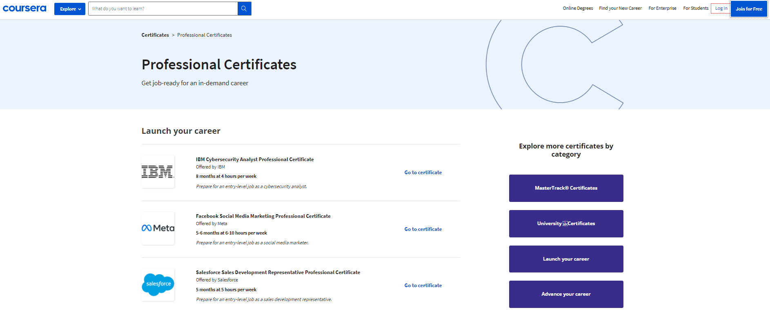Go to certificate for IBM Cybersecurity Analyst
The height and width of the screenshot is (310, 770).
click(423, 173)
